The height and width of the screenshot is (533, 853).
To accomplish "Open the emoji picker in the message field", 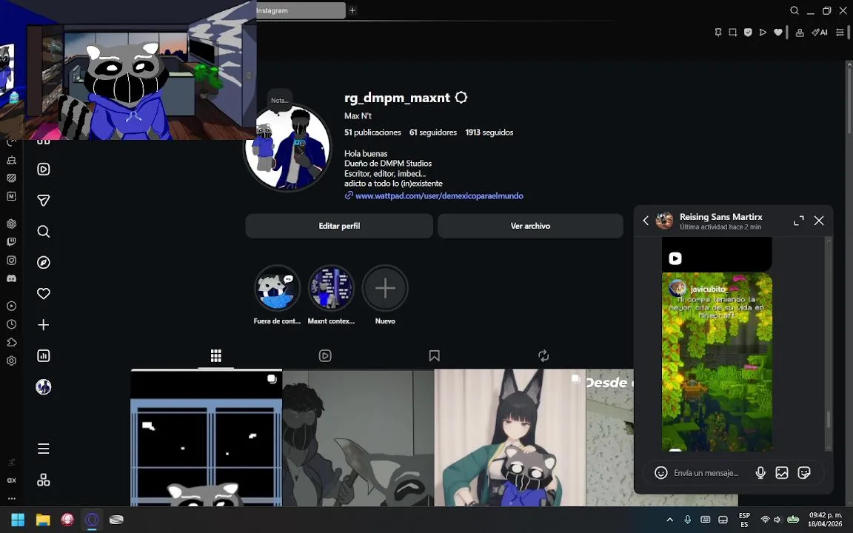I will 661,472.
